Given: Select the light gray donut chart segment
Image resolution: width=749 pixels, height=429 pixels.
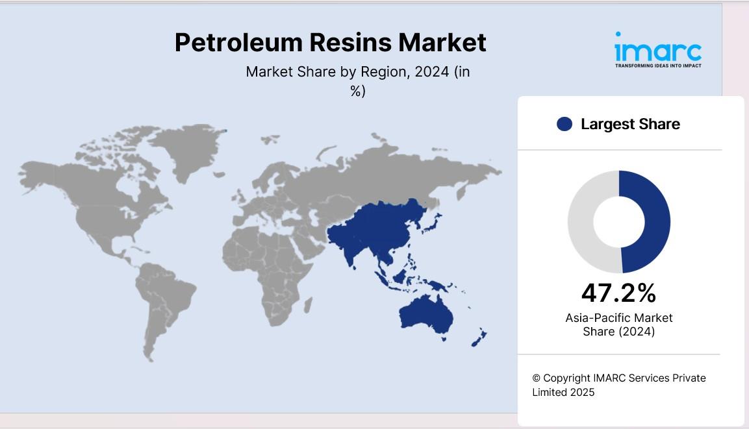Looking at the screenshot, I should click(x=583, y=224).
